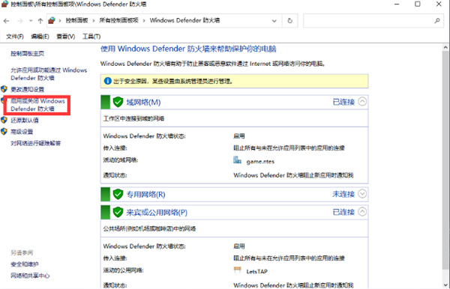Open recent locations dropdown arrow

coord(31,21)
